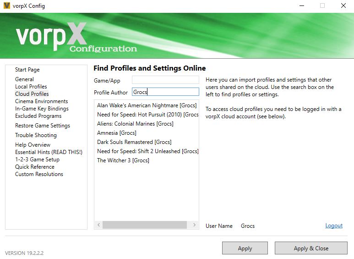Click the vorpX title bar icon
This screenshot has height=259, width=354.
pyautogui.click(x=6, y=6)
